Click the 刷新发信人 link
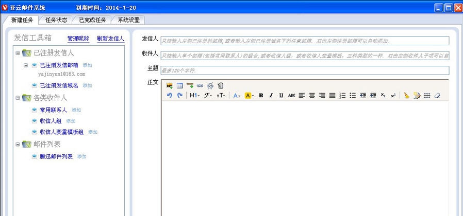 [110, 39]
